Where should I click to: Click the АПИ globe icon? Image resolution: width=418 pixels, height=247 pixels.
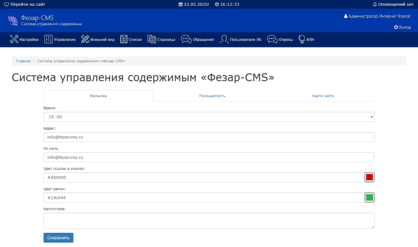302,39
